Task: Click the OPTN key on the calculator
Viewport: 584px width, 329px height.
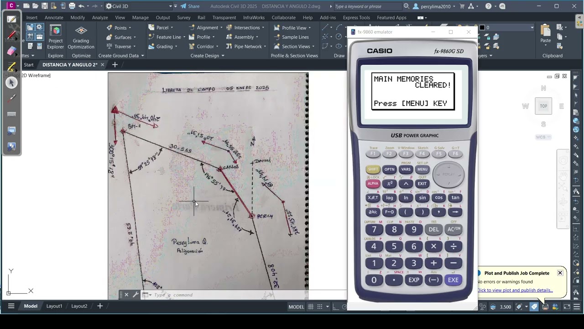Action: point(389,169)
